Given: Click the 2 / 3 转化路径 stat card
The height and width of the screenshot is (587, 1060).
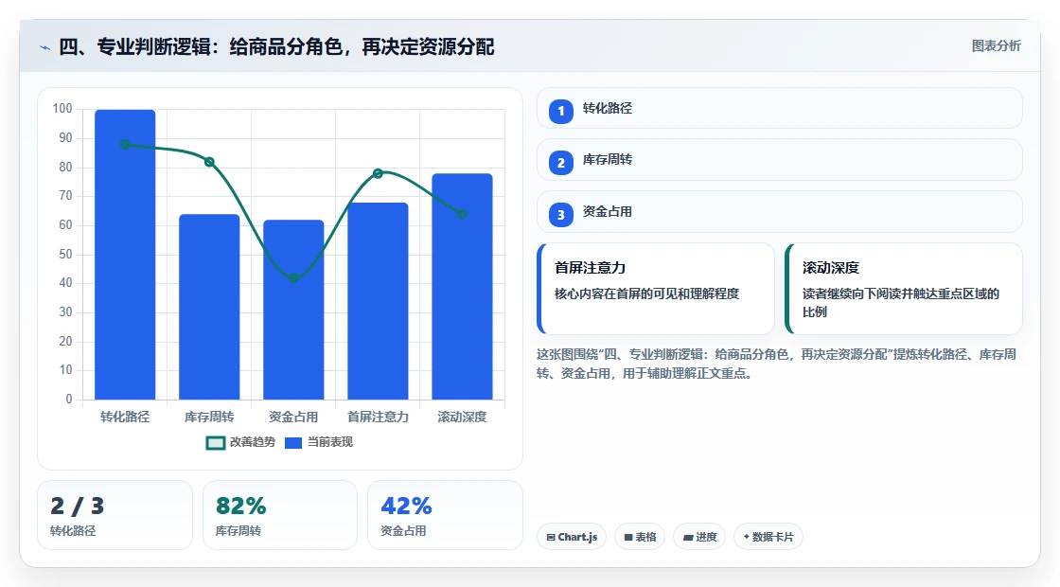Looking at the screenshot, I should point(115,515).
